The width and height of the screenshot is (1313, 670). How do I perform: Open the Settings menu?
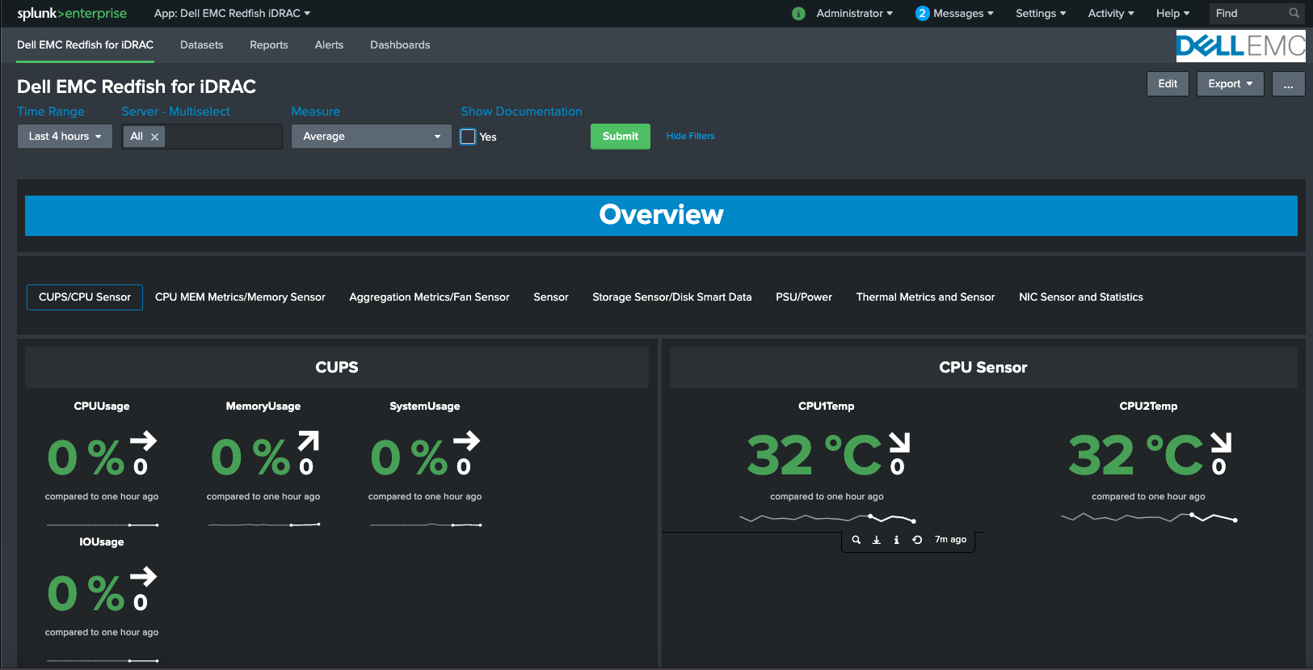pos(1041,13)
